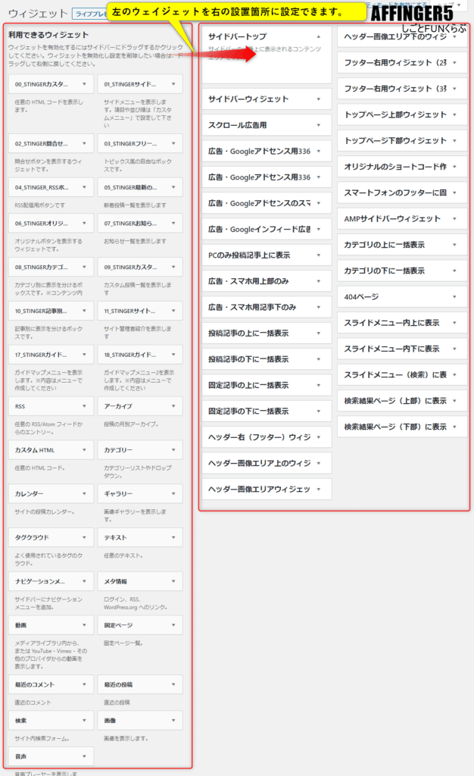The width and height of the screenshot is (474, 776).
Task: Expand 広告・スマホ用上部のみ area
Action: [x=319, y=281]
